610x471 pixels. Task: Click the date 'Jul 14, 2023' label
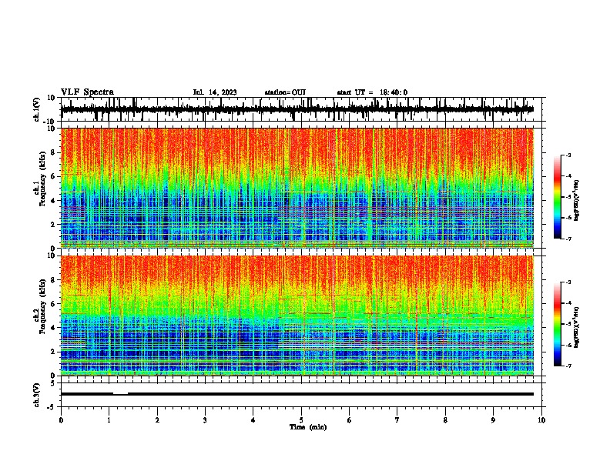[215, 92]
